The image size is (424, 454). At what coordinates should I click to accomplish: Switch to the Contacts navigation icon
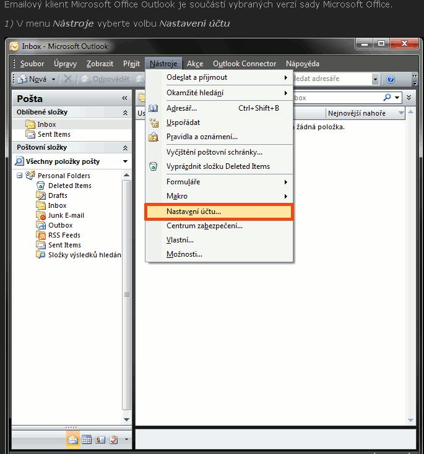click(x=100, y=440)
